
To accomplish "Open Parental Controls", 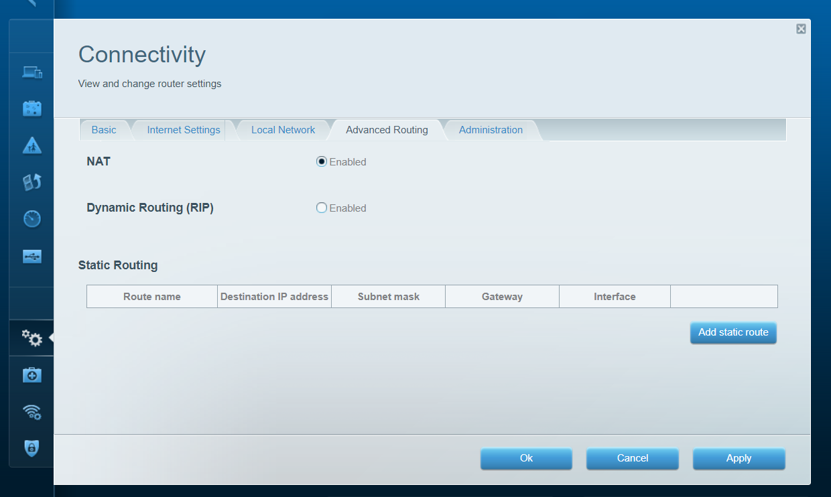I will point(31,145).
